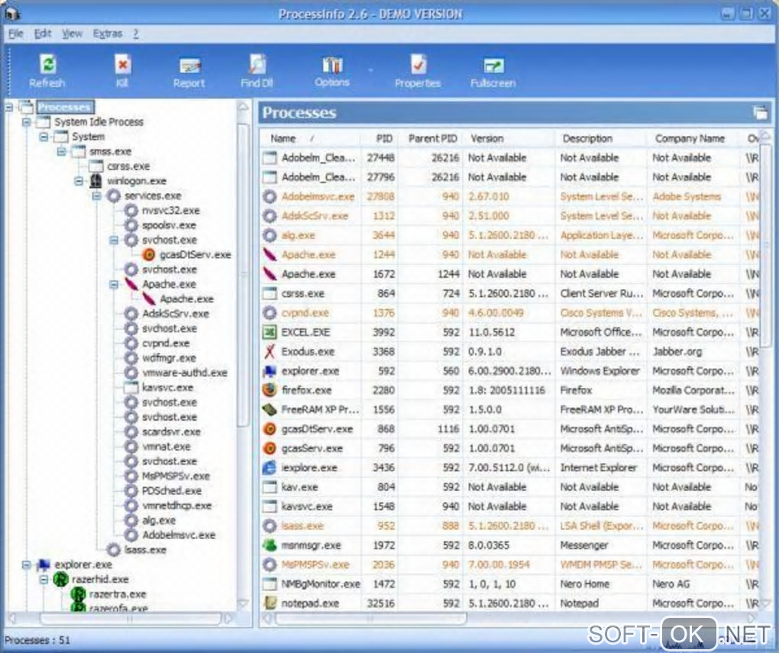Click the tree panel horizontal scrollbar
This screenshot has width=779, height=653.
point(130,619)
